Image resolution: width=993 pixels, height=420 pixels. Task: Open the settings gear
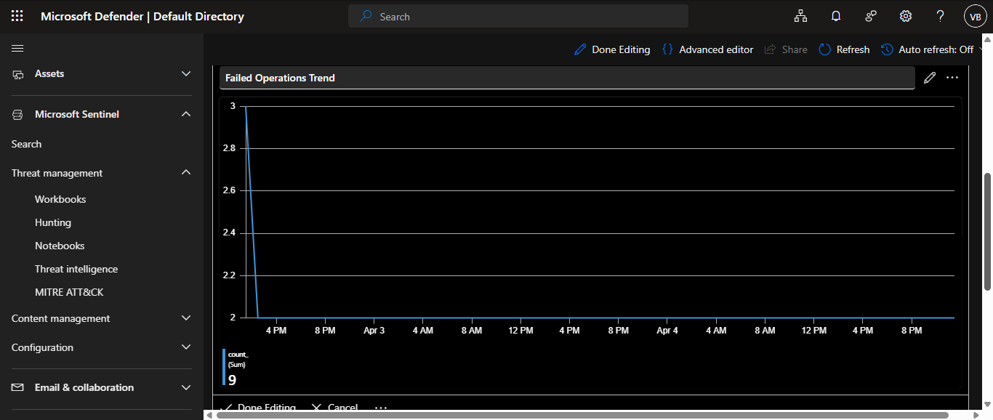tap(905, 16)
